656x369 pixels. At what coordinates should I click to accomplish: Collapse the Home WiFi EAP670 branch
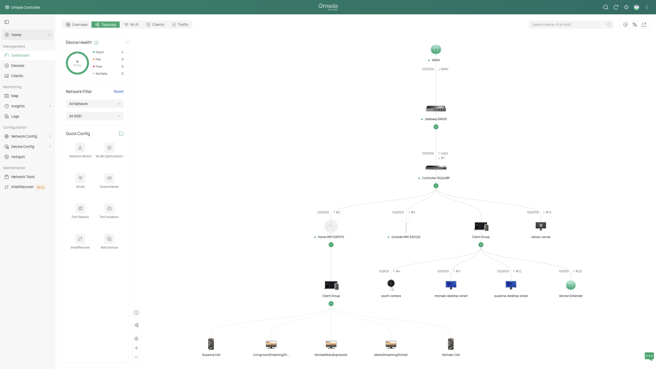click(x=331, y=245)
